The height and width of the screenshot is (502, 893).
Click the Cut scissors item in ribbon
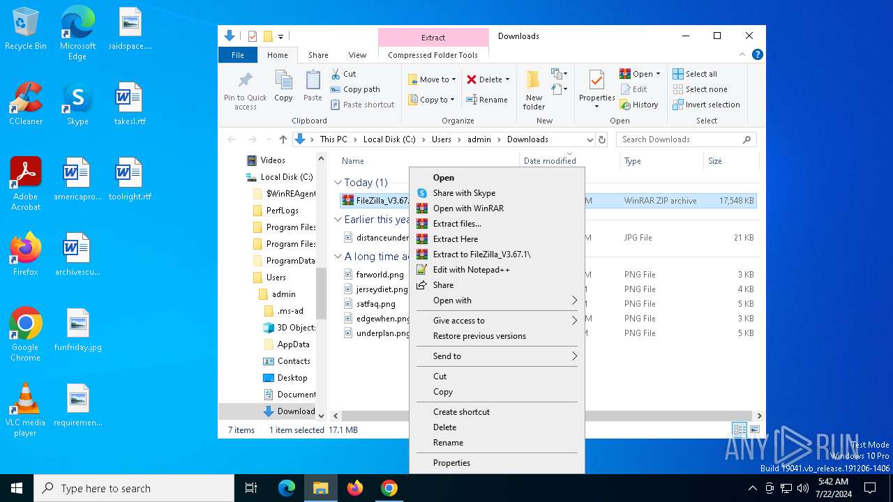point(343,74)
